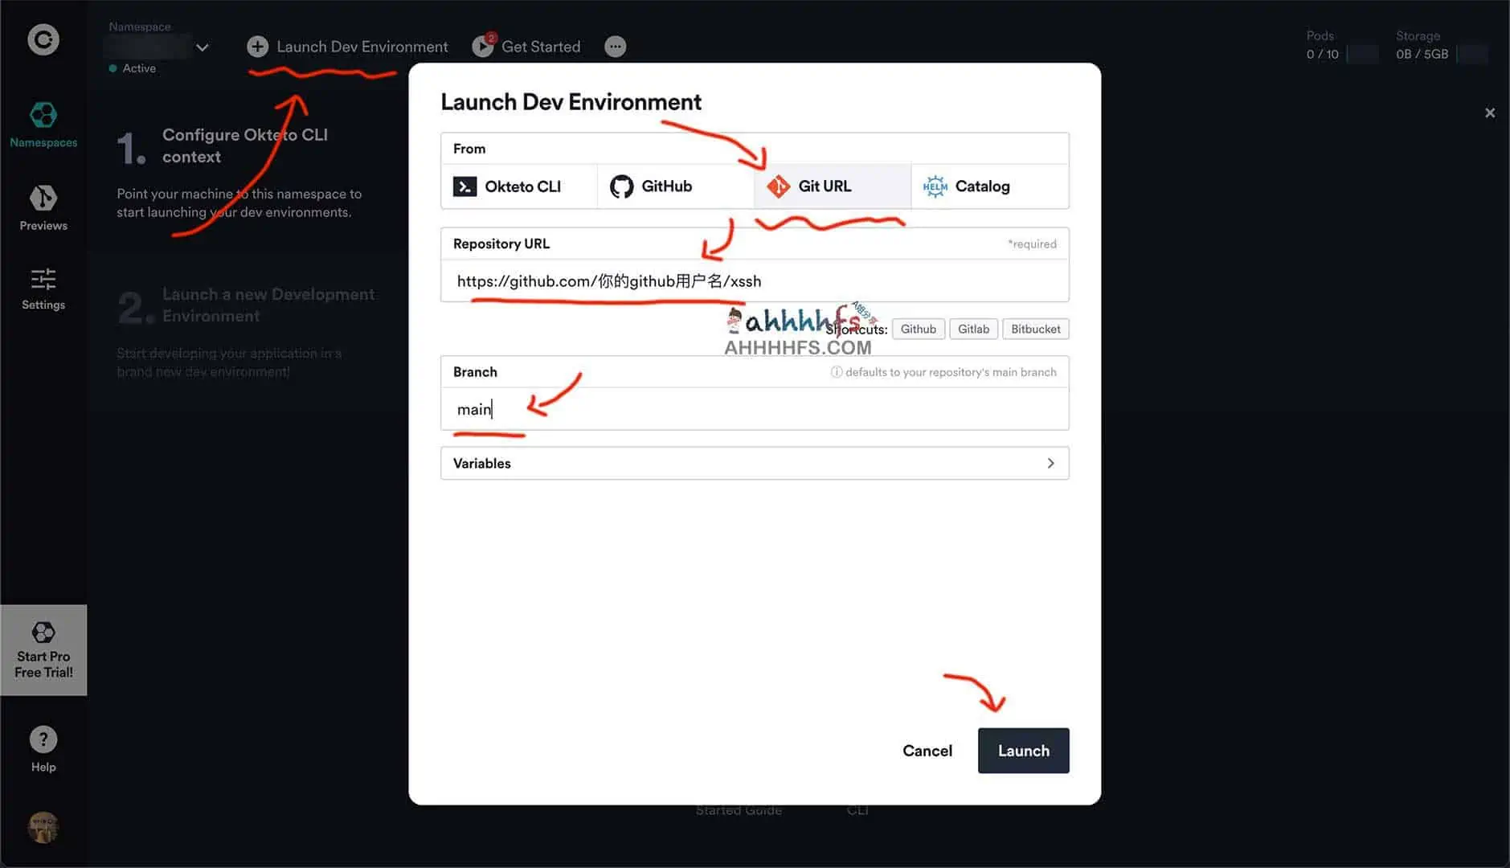
Task: Expand the Namespace dropdown chevron
Action: [203, 47]
